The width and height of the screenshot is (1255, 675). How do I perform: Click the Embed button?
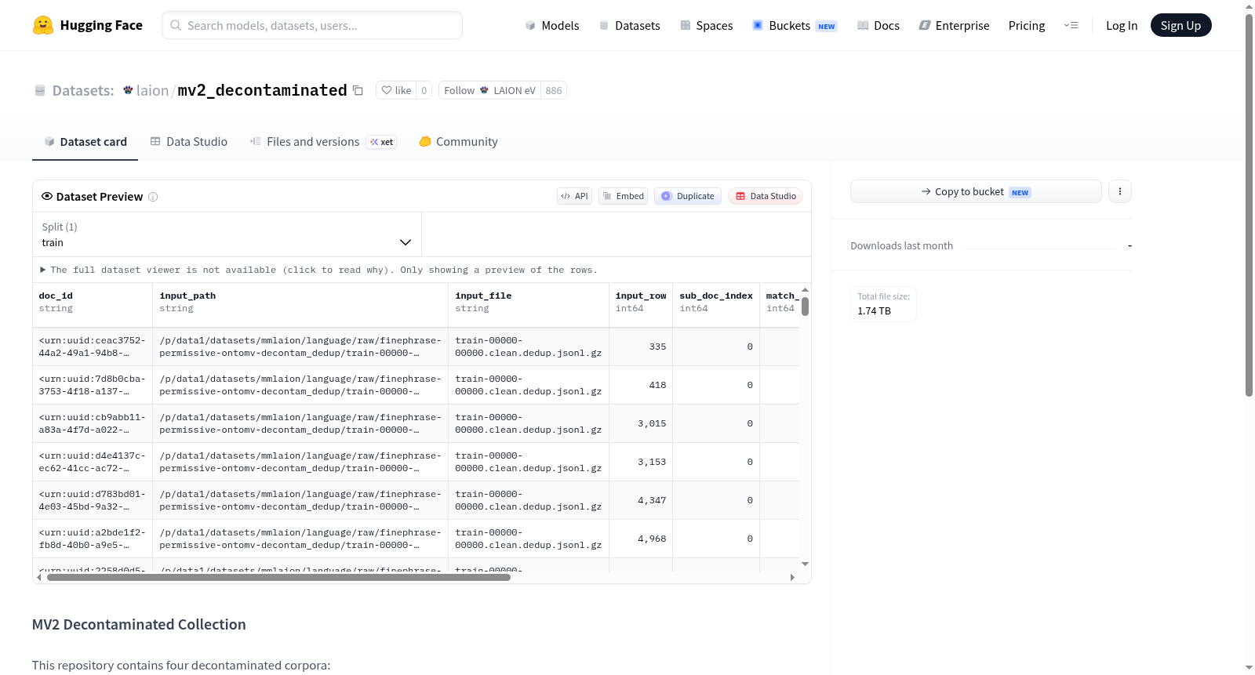(x=623, y=196)
